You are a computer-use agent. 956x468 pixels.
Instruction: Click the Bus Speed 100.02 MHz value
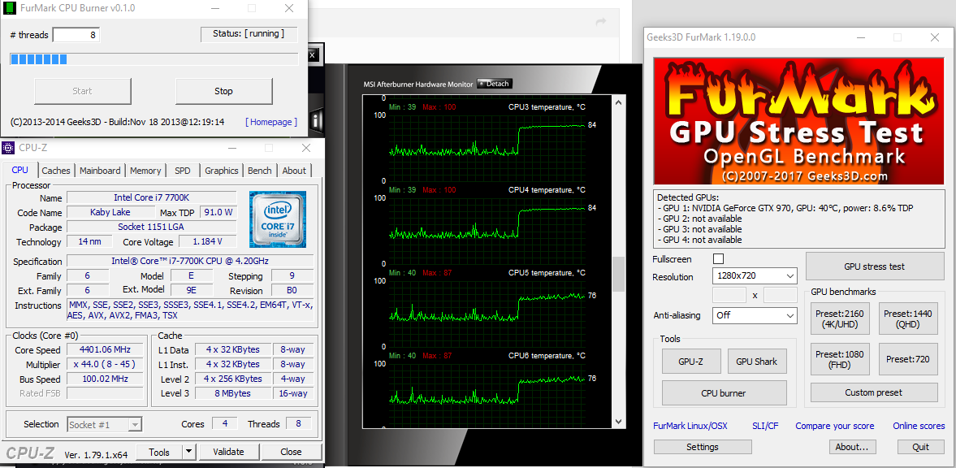point(105,379)
